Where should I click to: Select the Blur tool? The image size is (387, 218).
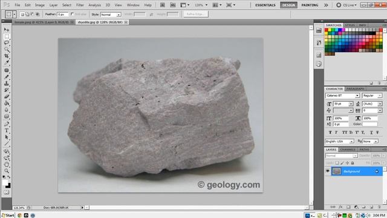7,110
